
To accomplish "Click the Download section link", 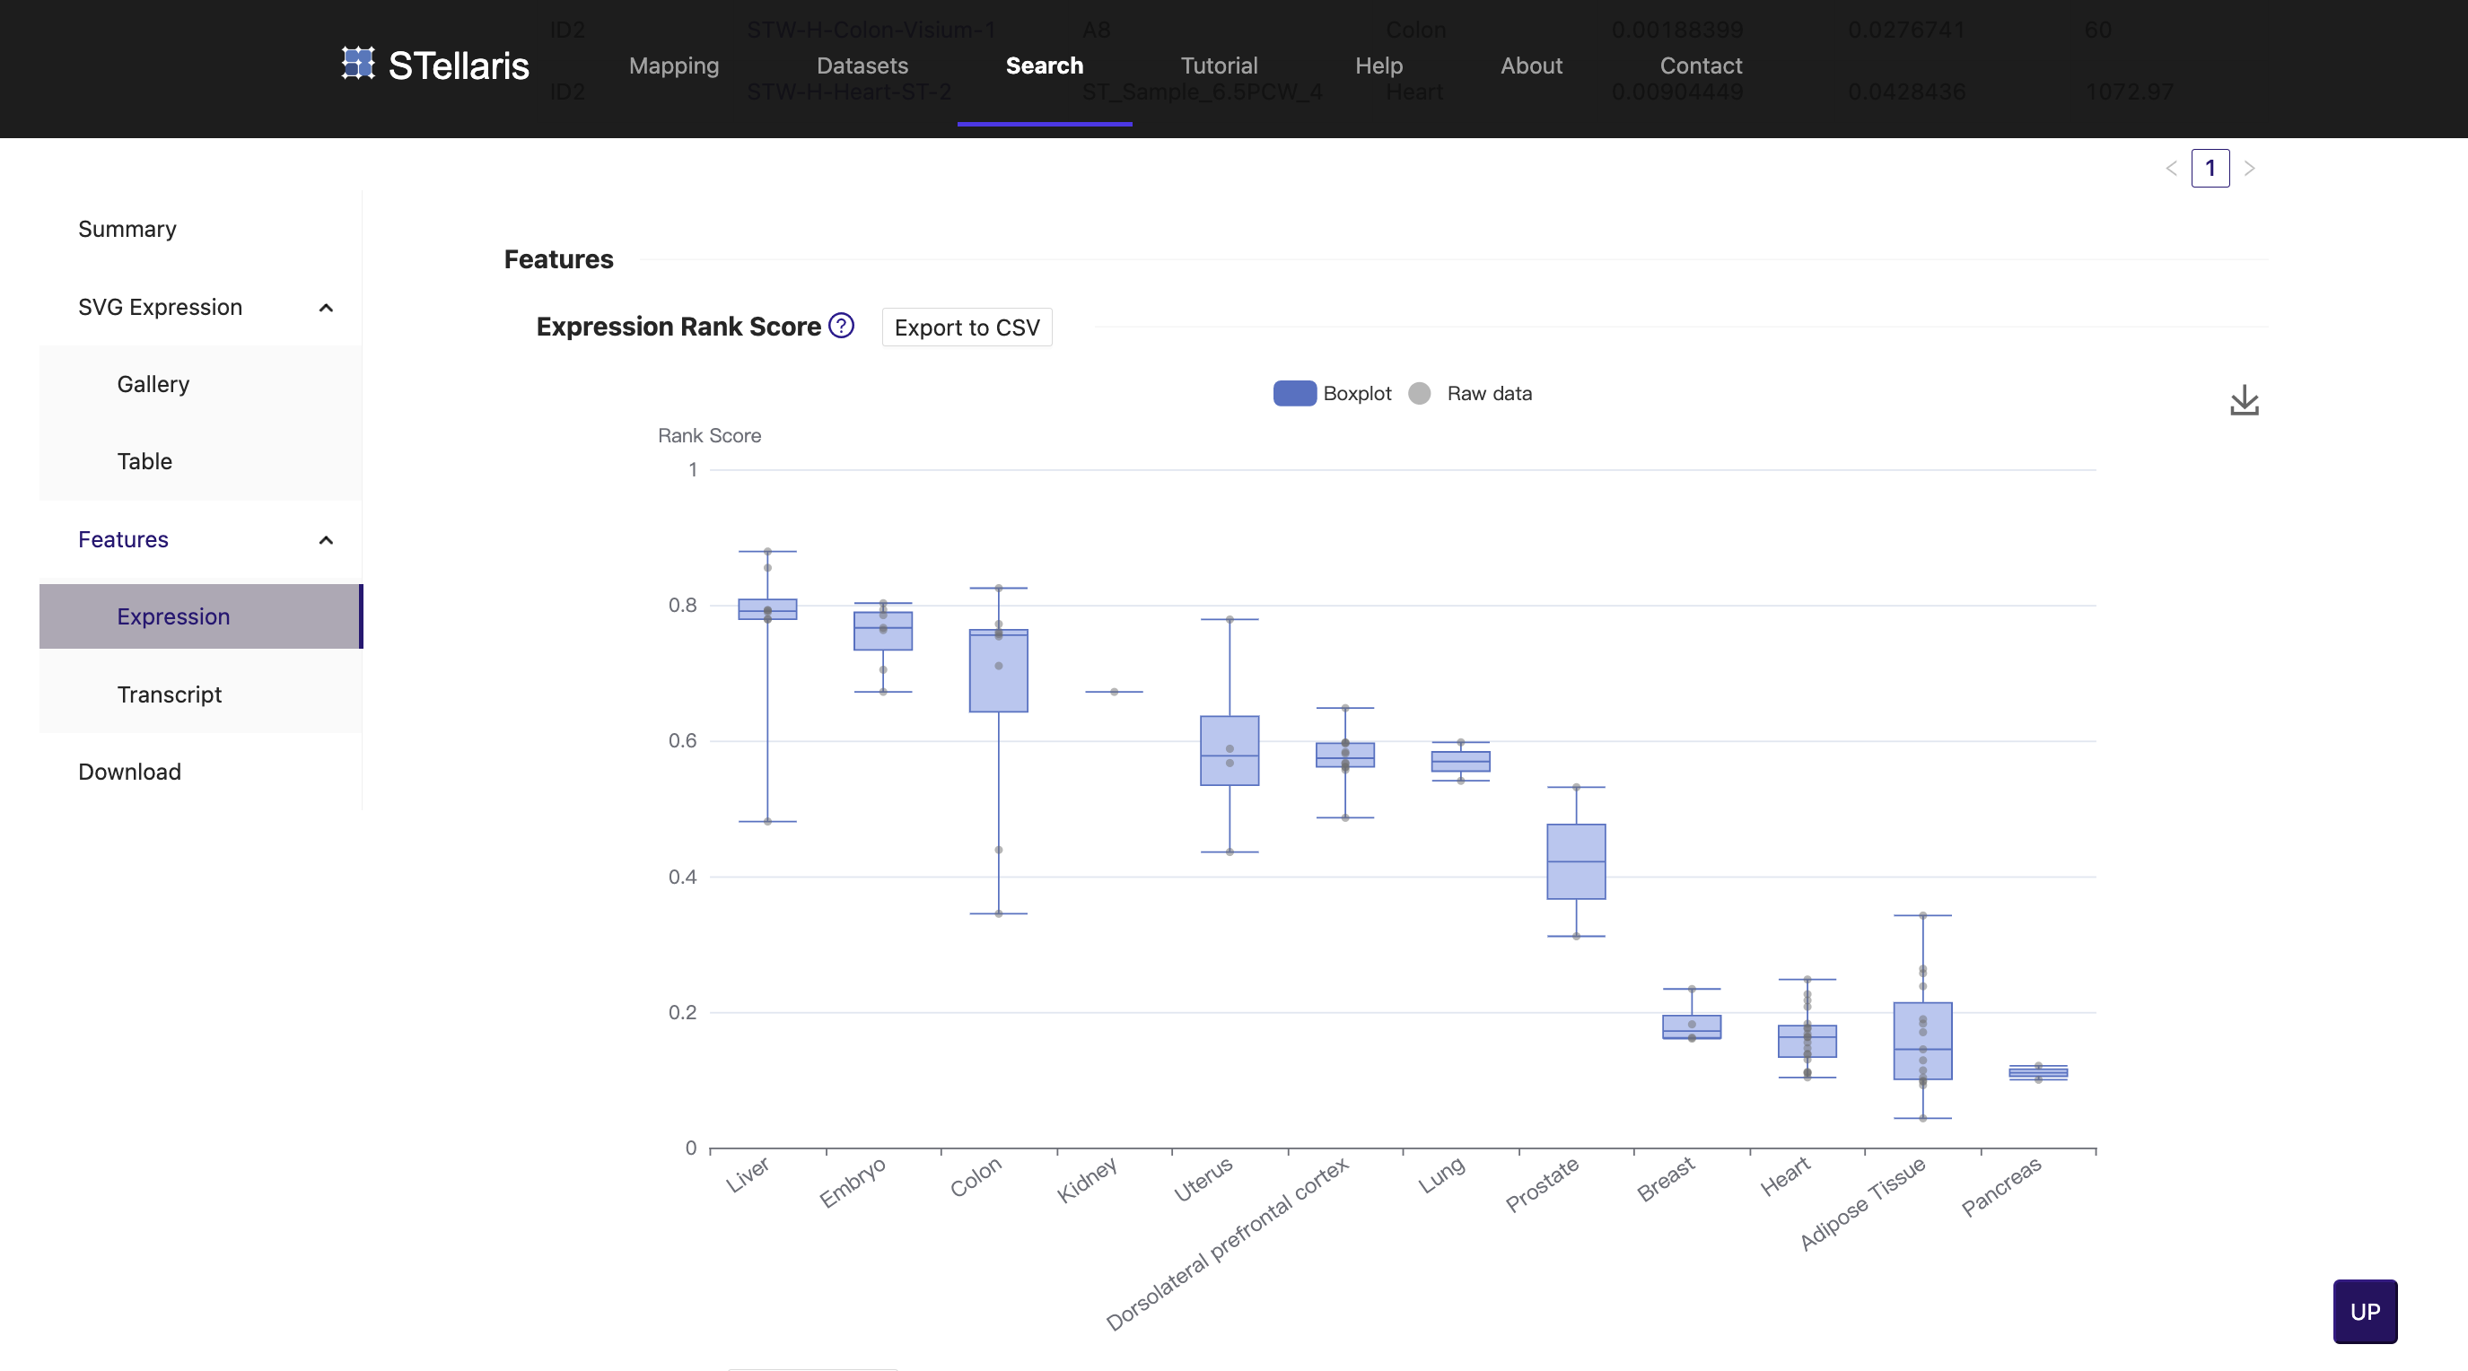I will point(128,772).
